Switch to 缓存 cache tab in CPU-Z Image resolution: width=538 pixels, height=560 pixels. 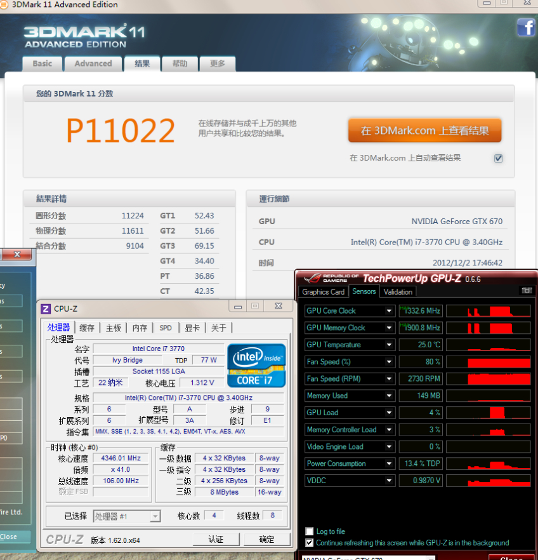(x=87, y=328)
